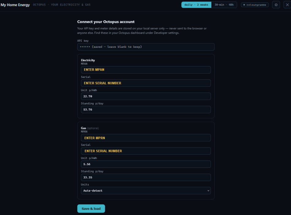Close the panel with the X icon
The image size is (291, 215).
pos(287,5)
